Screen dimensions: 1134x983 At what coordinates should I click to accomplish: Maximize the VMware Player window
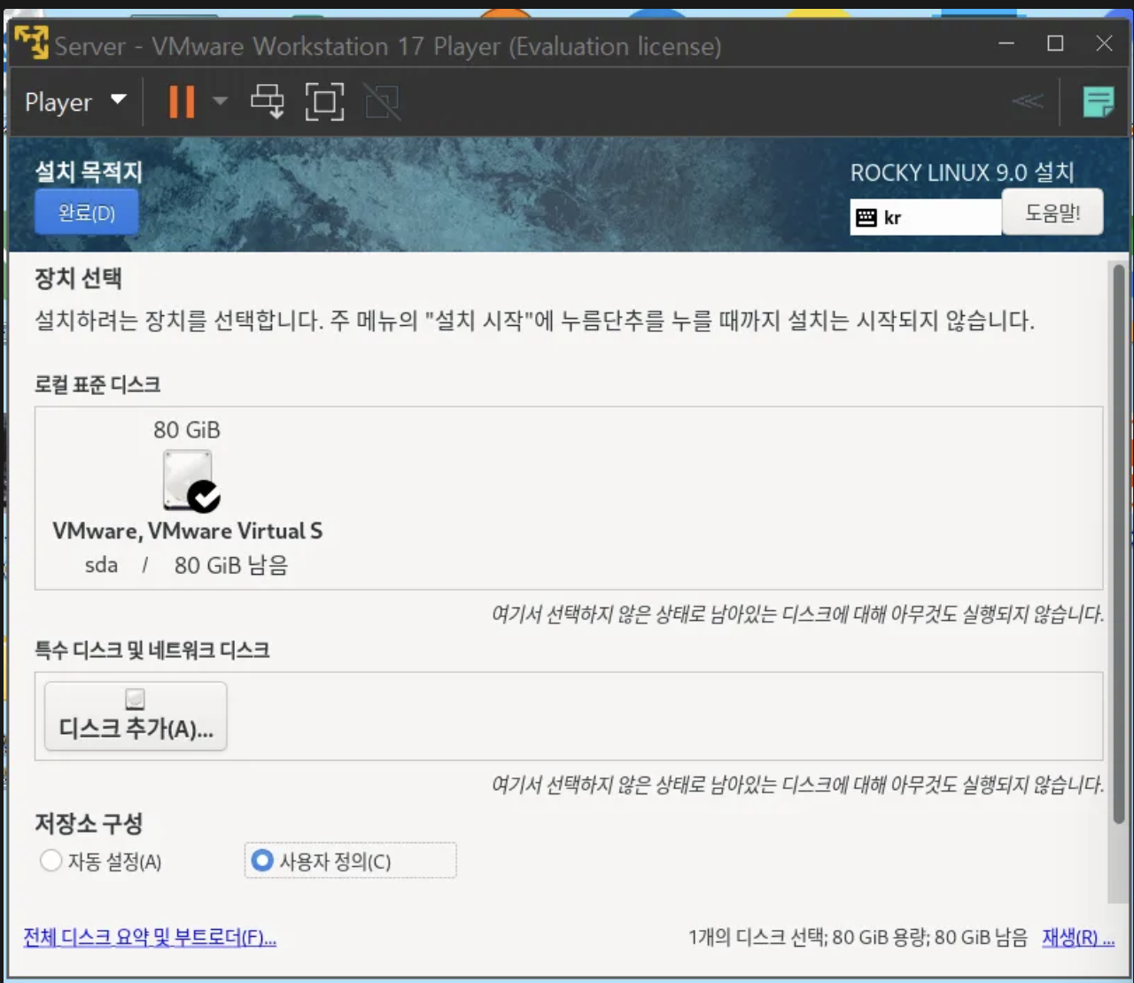click(1055, 43)
